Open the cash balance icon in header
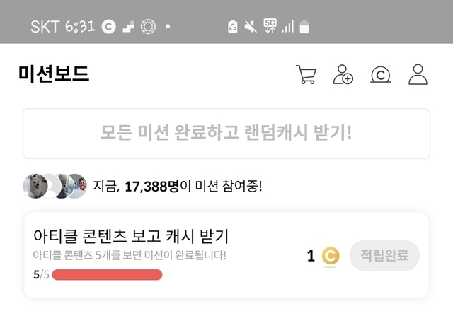The image size is (453, 311). (381, 75)
